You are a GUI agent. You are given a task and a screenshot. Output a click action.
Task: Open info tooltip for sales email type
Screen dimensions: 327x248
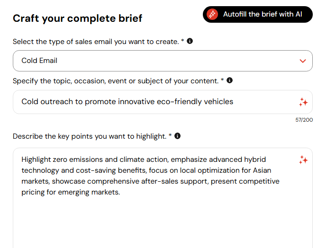click(190, 41)
